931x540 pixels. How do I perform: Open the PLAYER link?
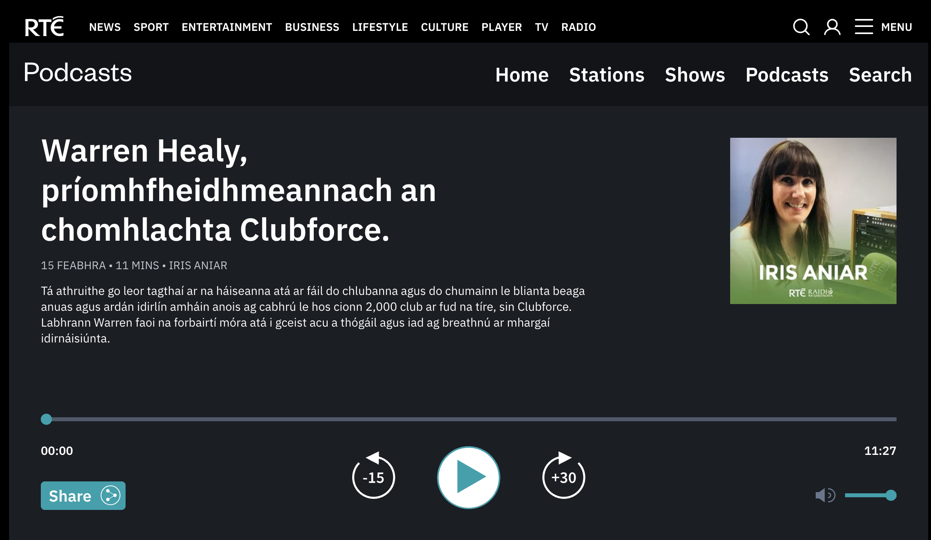pos(502,27)
